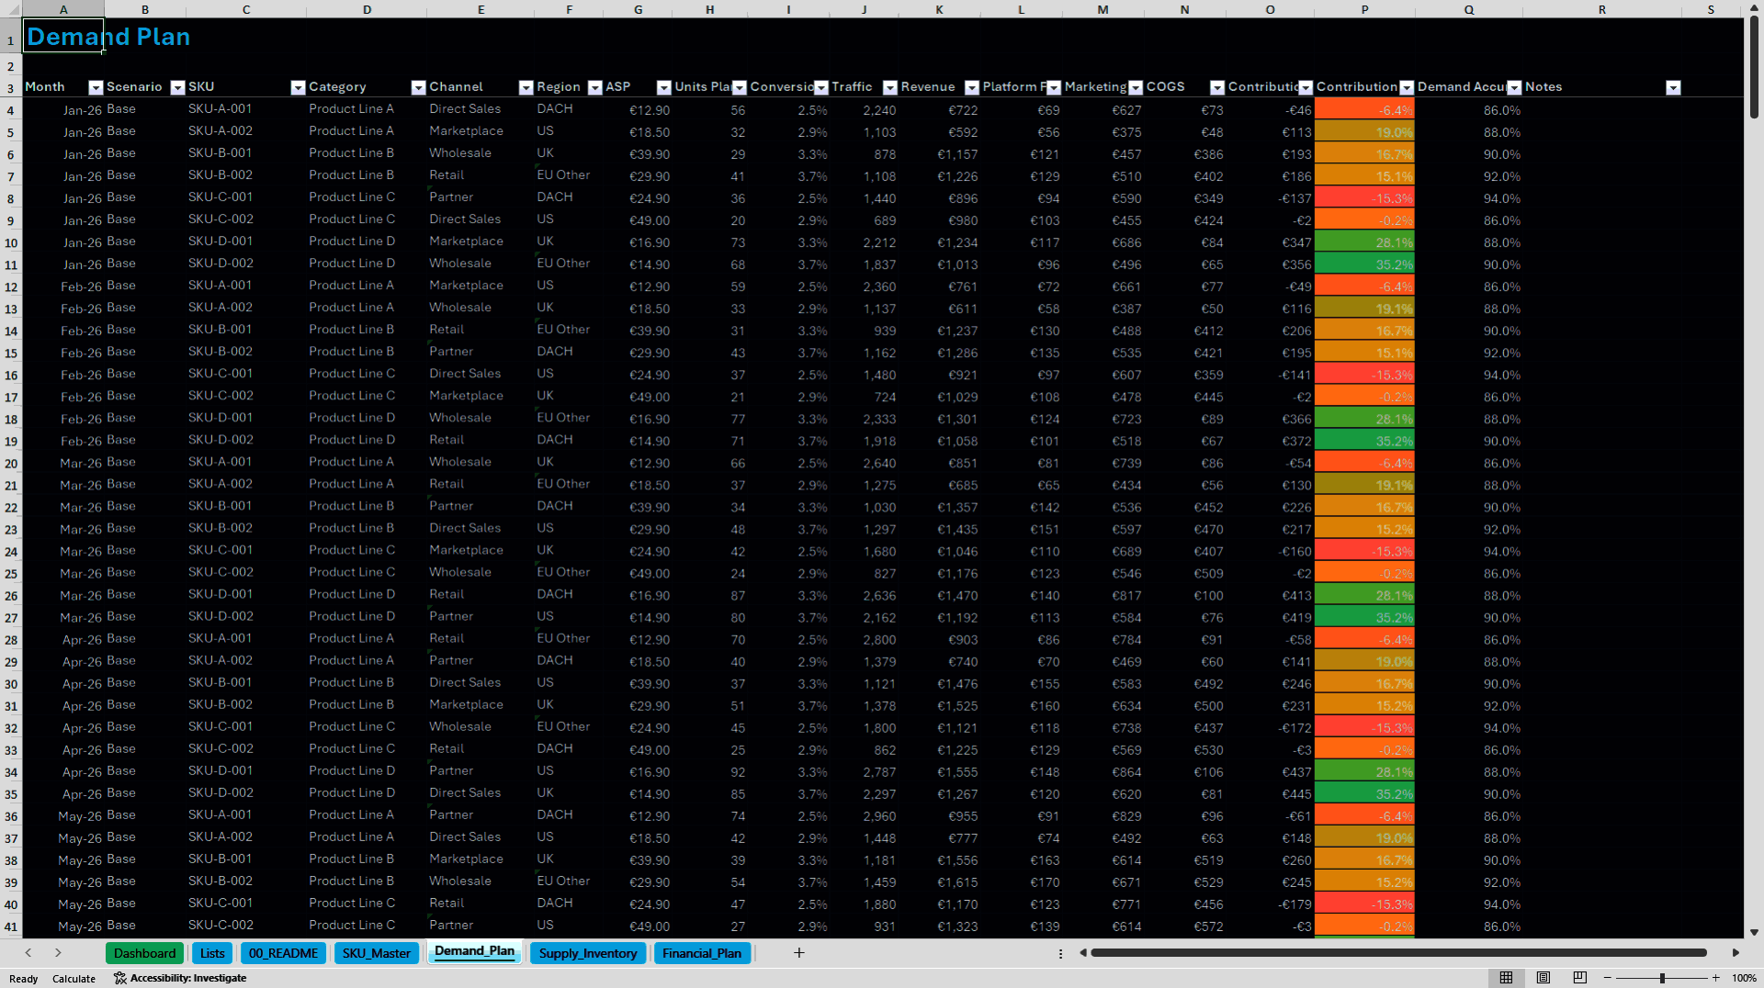Screen dimensions: 1764x988
Task: Select the 94.0% accuracy cell in row 24
Action: (x=1468, y=551)
